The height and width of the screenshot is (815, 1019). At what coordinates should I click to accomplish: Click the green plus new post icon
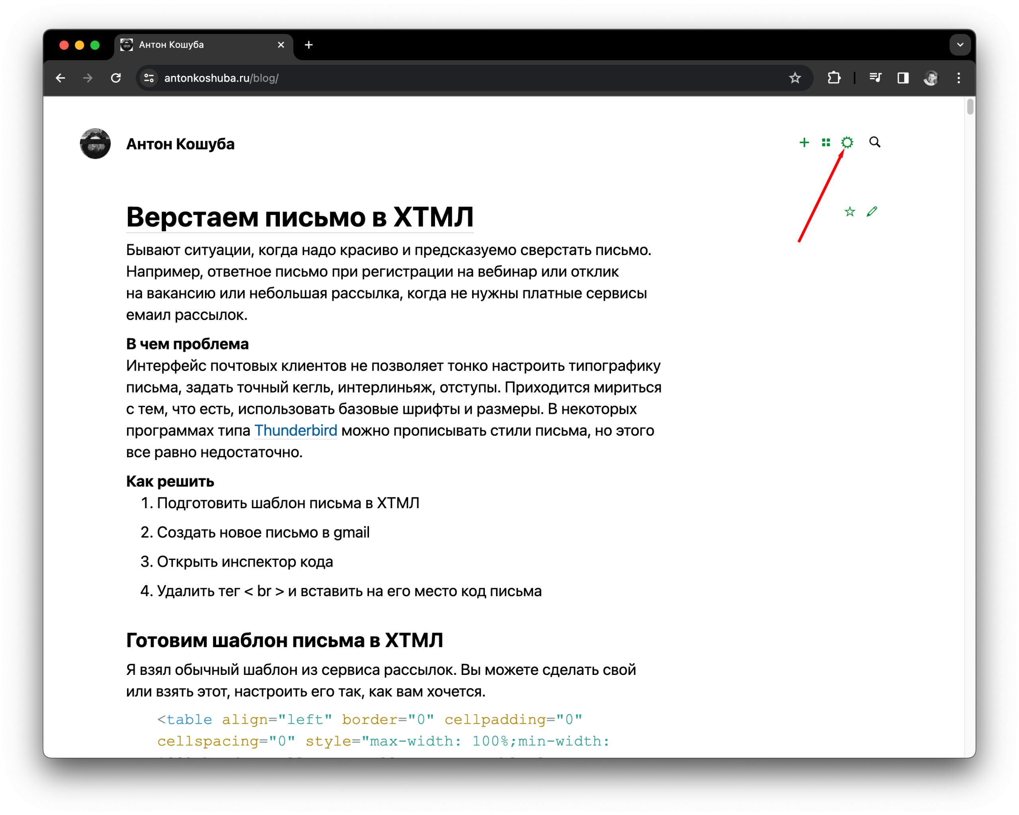tap(804, 142)
